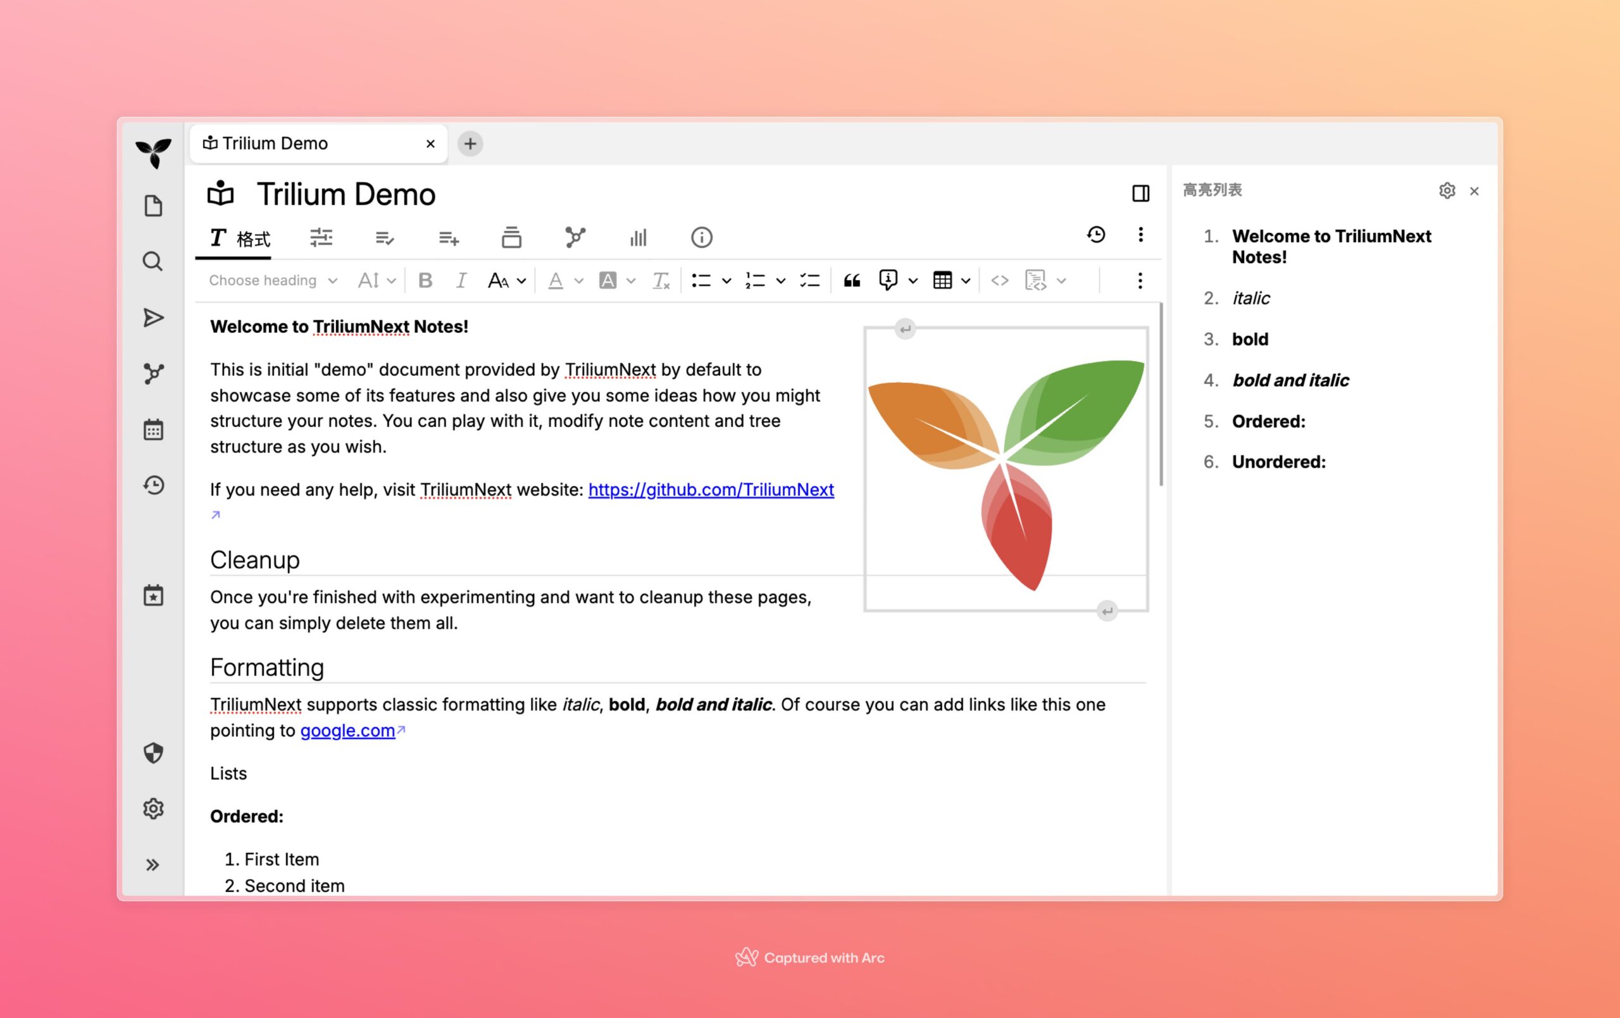Open the Aa text formatting dropdown
The width and height of the screenshot is (1620, 1018).
tap(507, 280)
